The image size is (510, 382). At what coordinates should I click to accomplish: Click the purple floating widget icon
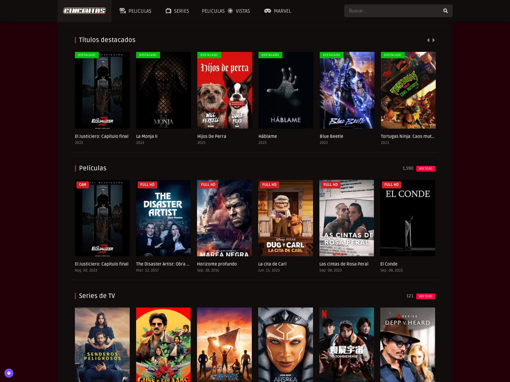tap(9, 373)
